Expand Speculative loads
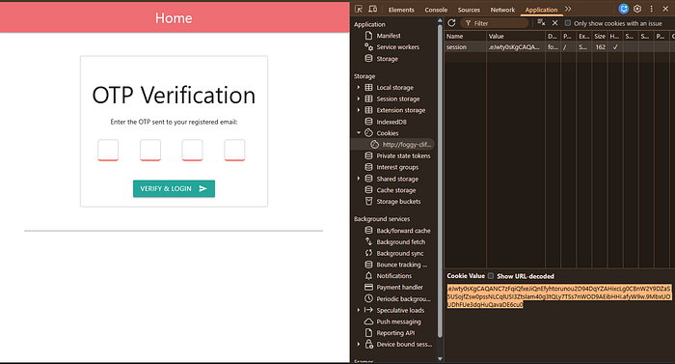 [x=358, y=310]
